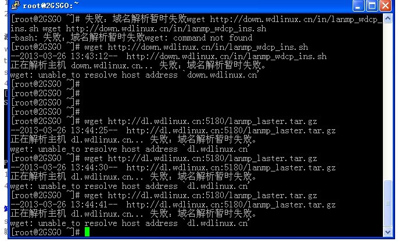Click the 13:43:12 timestamp line

[x=168, y=56]
